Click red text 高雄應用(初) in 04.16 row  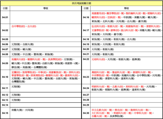pyautogui.click(x=98, y=13)
